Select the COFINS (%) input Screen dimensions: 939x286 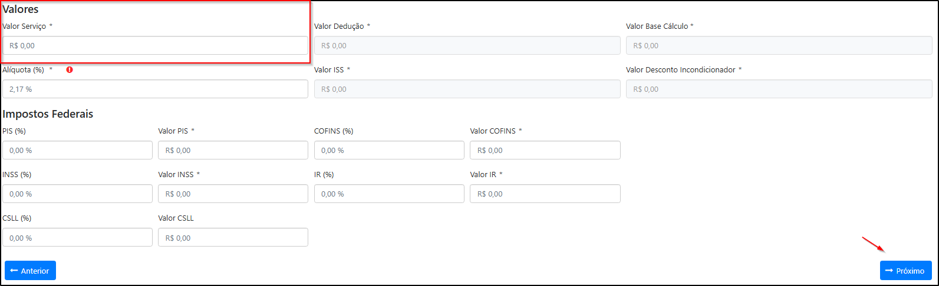(x=389, y=150)
